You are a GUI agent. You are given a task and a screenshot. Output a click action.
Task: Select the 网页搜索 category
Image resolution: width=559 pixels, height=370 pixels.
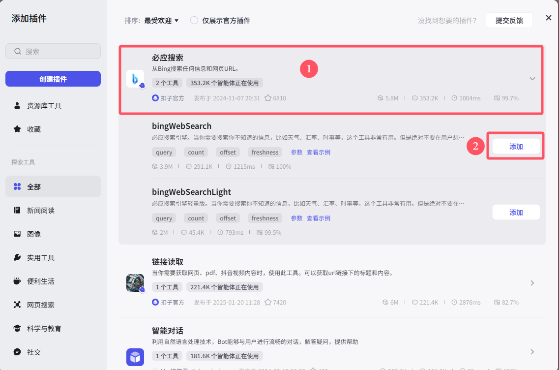click(53, 305)
